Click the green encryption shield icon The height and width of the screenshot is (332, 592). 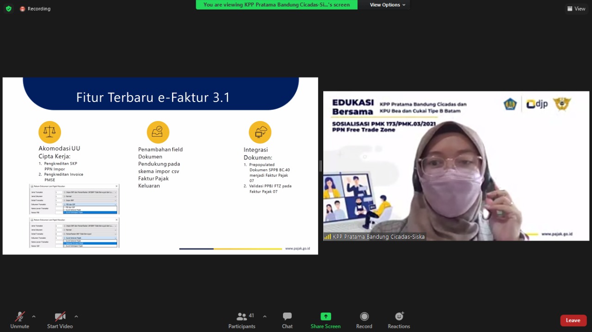[8, 9]
